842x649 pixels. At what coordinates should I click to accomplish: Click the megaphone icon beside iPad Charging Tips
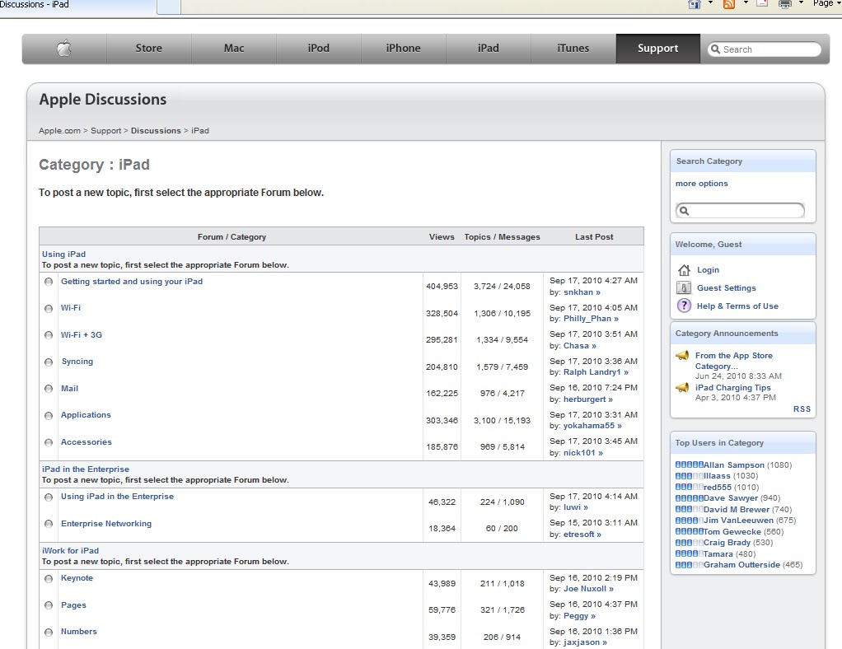click(681, 387)
